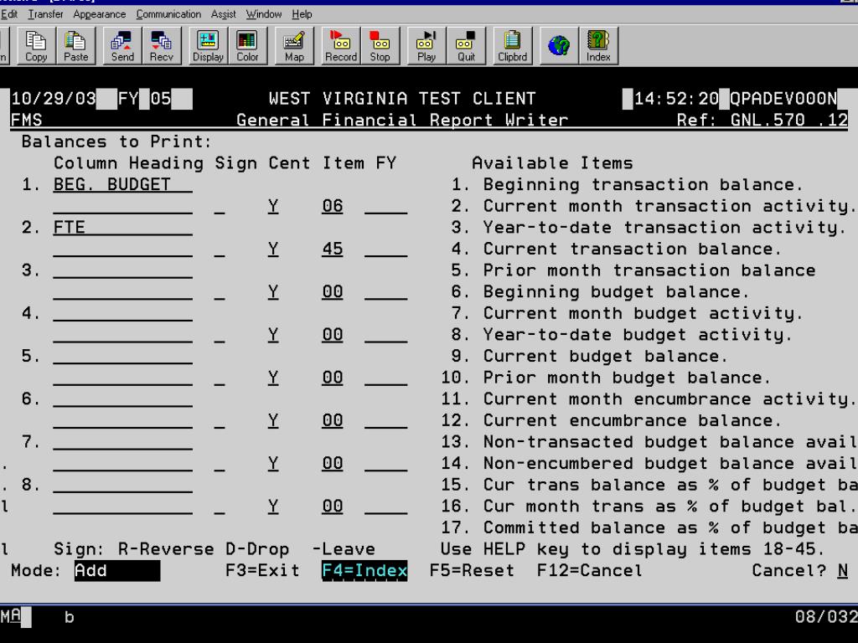Open the Communication menu

pos(168,14)
